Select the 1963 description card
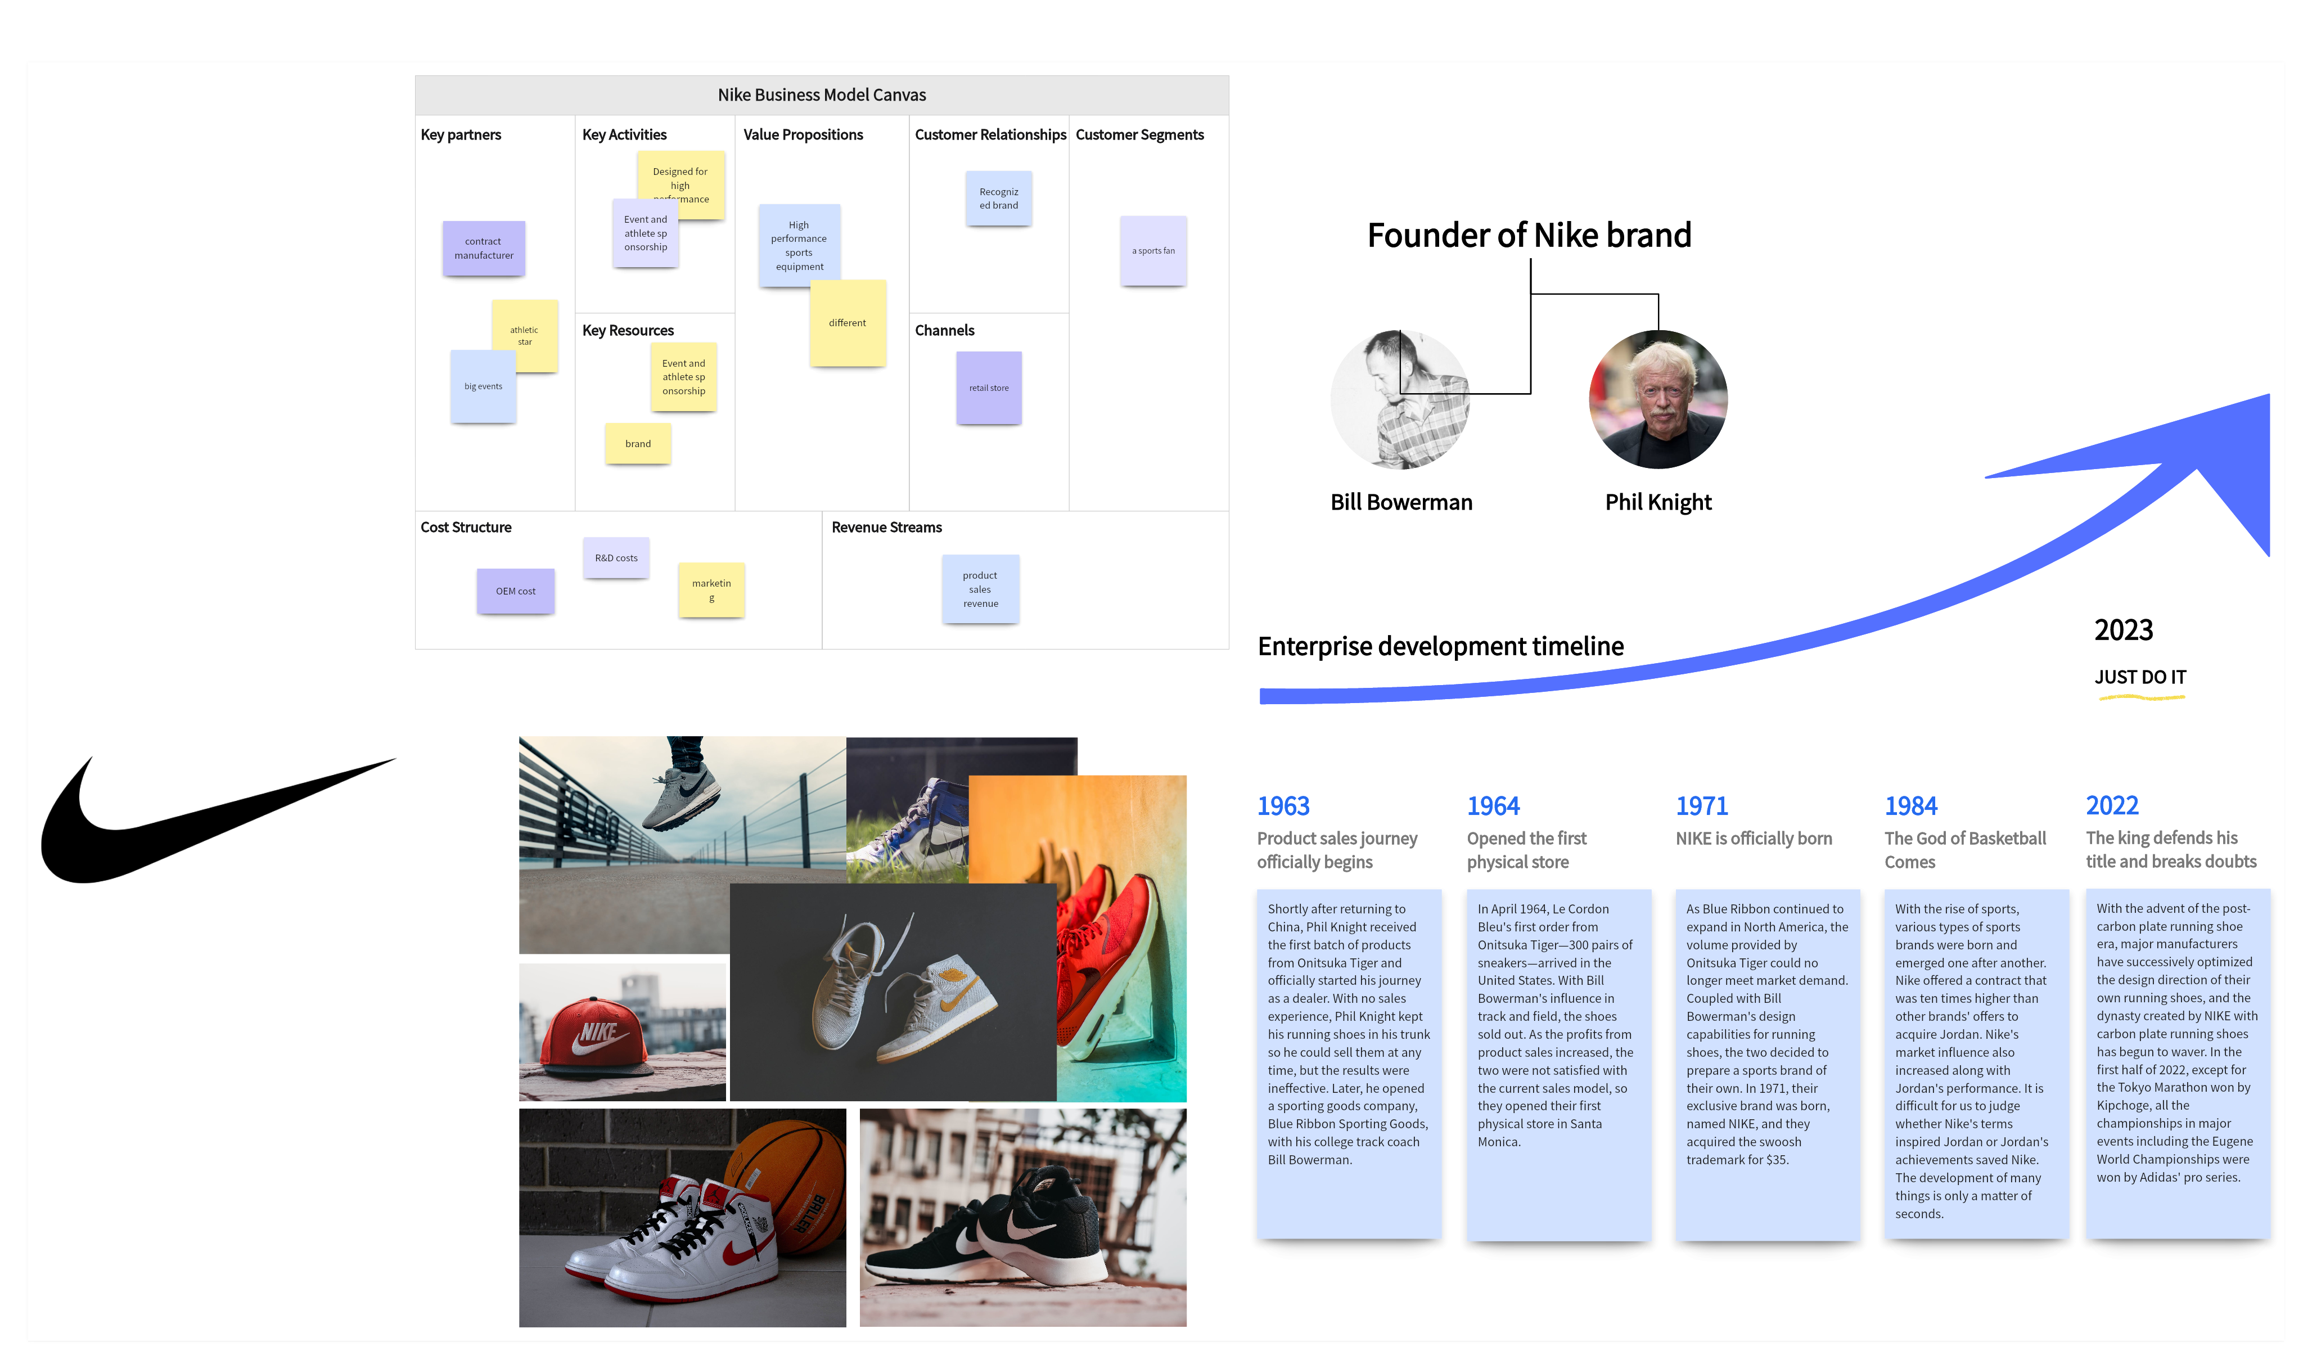 [1349, 1065]
